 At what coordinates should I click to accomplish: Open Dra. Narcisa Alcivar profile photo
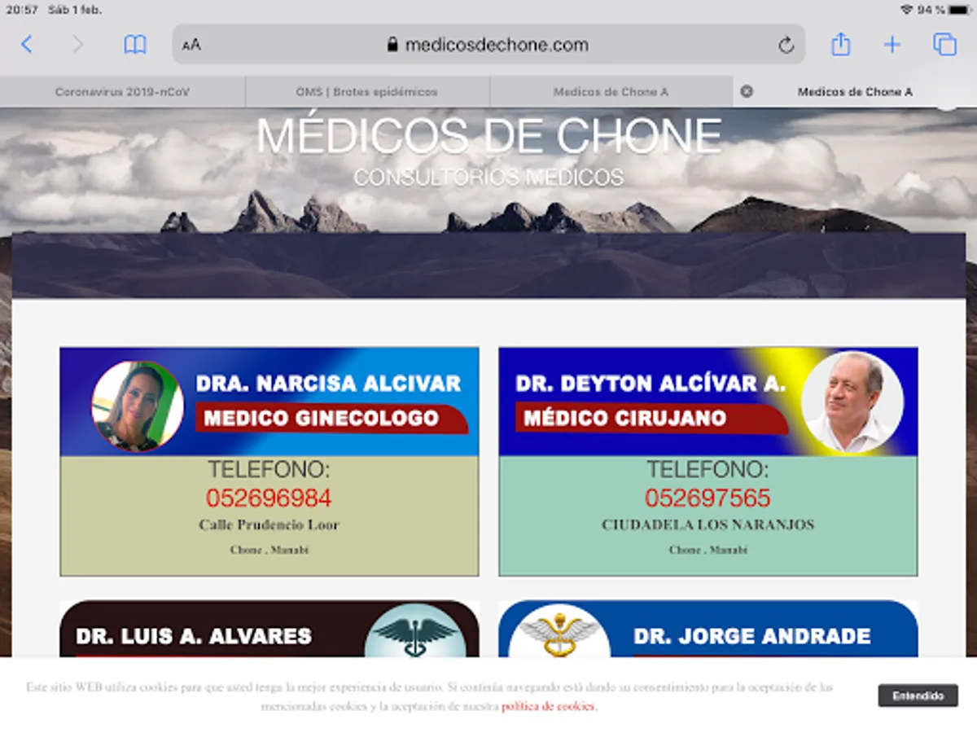point(137,406)
